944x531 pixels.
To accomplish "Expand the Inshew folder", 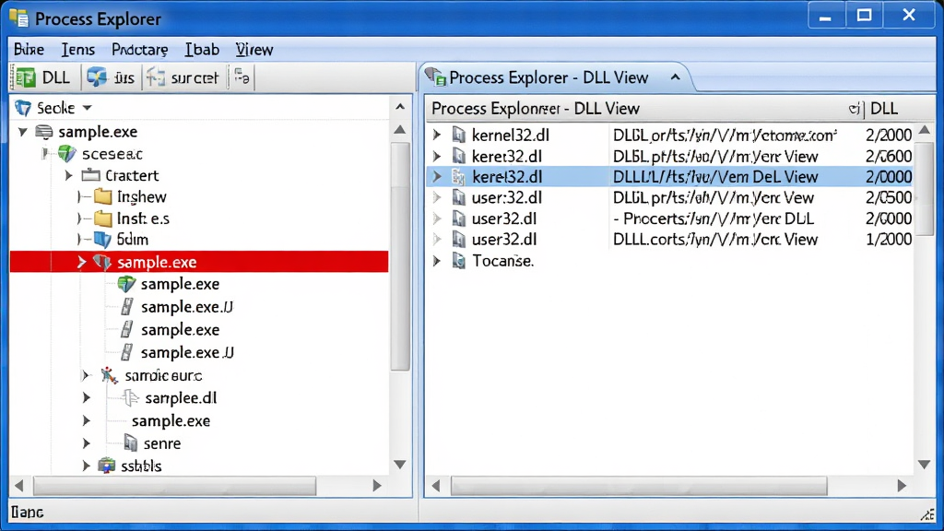I will pos(80,196).
